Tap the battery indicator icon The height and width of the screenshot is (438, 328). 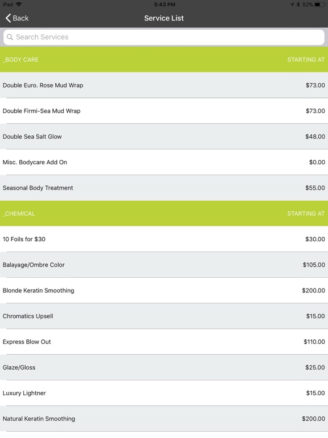(319, 5)
